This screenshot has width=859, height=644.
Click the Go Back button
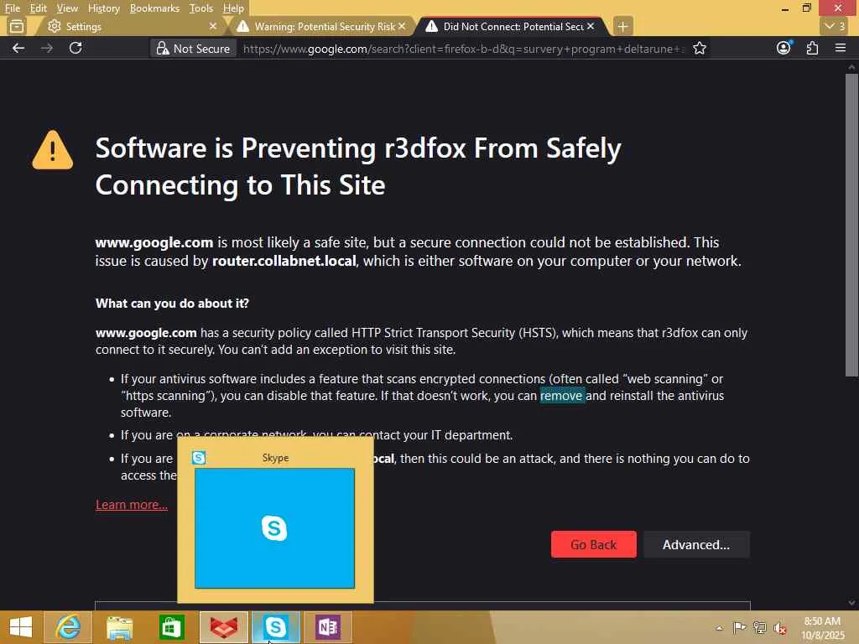(593, 544)
